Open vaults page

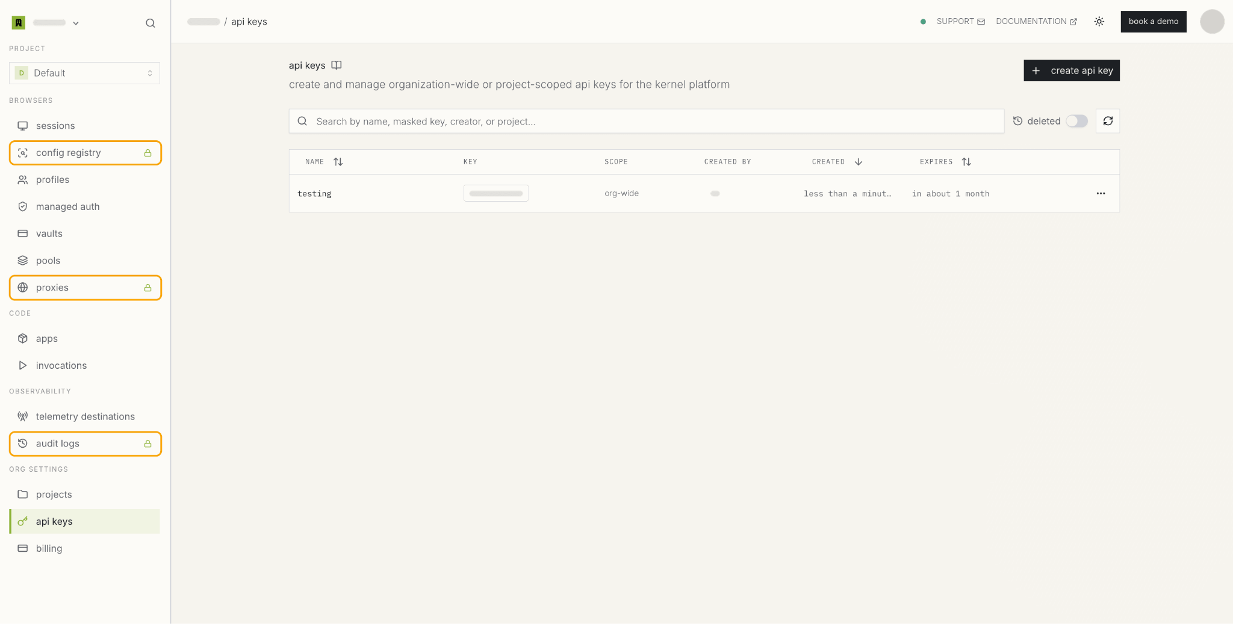85,233
